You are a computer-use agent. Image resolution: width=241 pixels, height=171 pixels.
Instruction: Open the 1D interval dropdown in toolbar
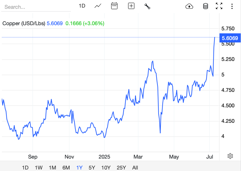[x=82, y=6]
